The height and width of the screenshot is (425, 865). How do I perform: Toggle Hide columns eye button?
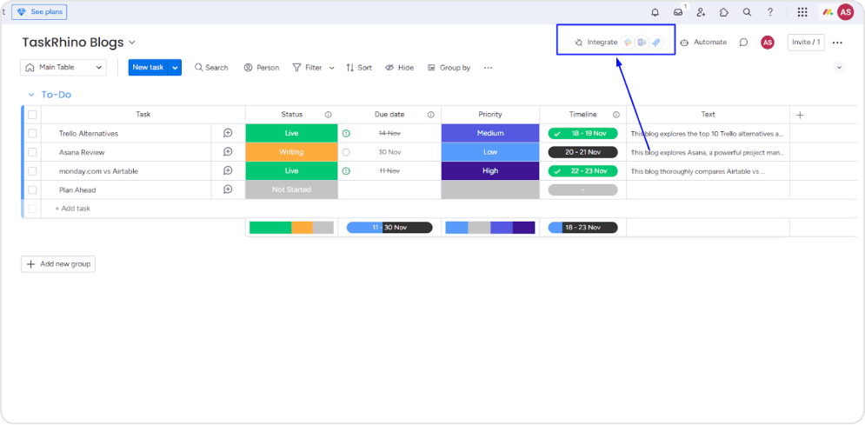[399, 68]
